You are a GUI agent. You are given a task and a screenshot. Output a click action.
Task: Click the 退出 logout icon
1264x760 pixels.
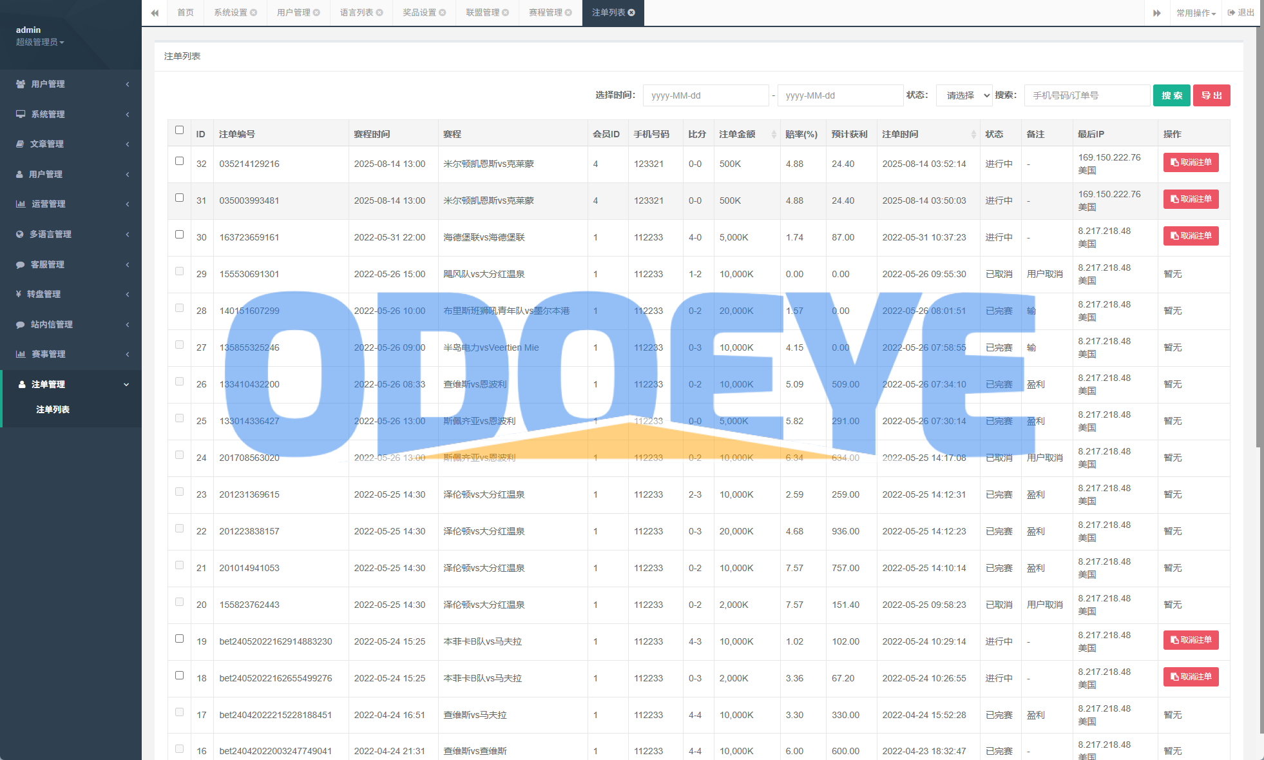click(x=1231, y=12)
